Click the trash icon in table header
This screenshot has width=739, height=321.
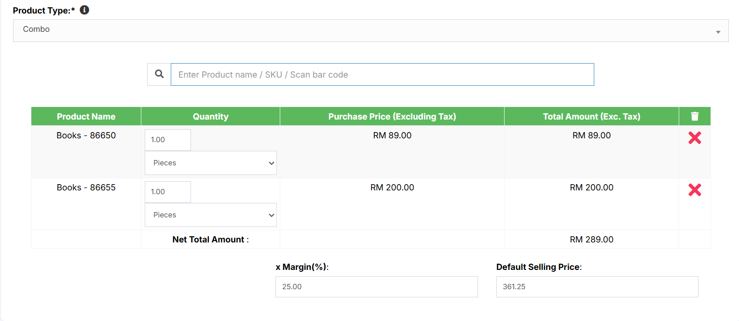point(694,116)
